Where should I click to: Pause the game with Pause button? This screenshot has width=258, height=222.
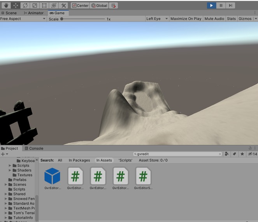click(221, 5)
